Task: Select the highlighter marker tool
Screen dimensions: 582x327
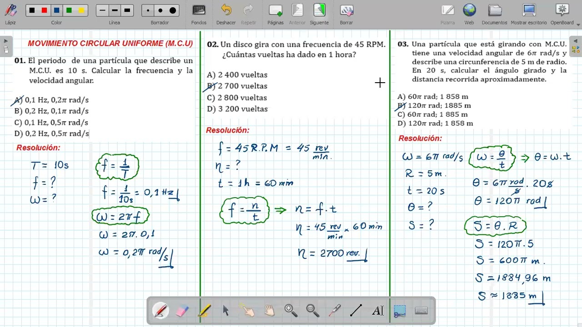Action: coord(204,311)
